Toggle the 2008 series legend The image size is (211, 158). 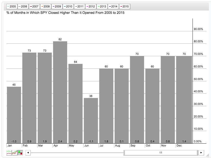pos(46,6)
